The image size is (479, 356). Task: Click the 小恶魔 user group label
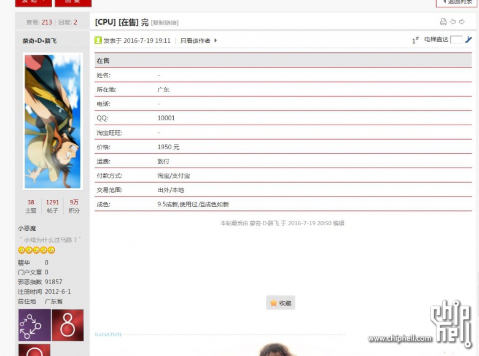(x=27, y=228)
